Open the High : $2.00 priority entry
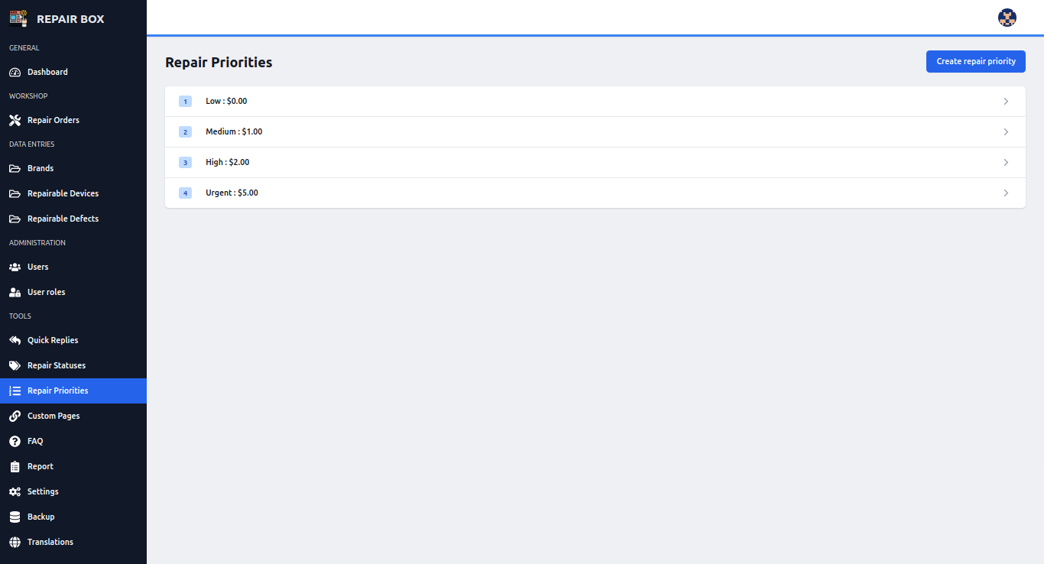The image size is (1044, 564). [x=227, y=162]
